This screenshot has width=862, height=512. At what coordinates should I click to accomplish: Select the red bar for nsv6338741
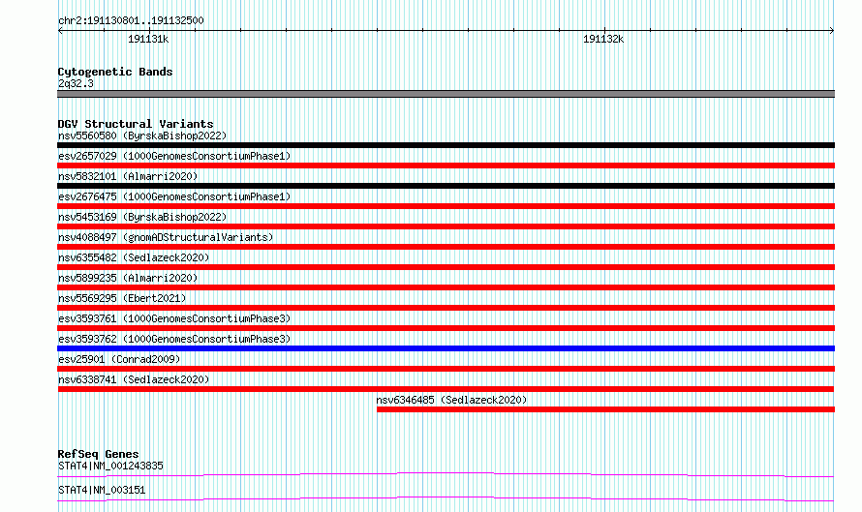(x=446, y=389)
